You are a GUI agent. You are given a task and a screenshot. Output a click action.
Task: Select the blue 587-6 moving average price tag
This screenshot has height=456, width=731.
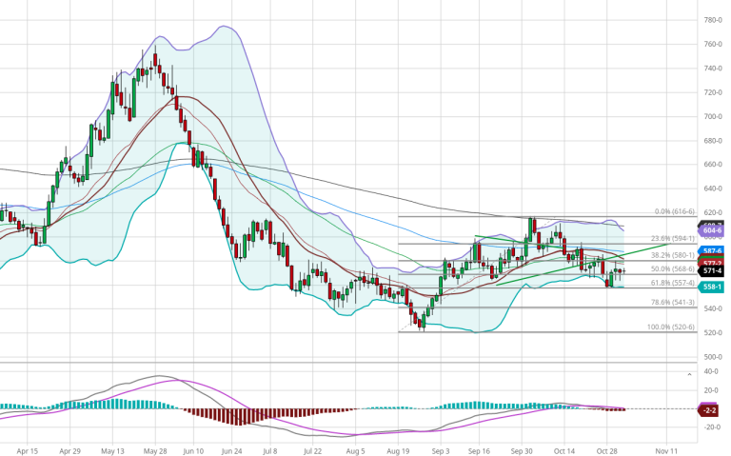(x=713, y=250)
